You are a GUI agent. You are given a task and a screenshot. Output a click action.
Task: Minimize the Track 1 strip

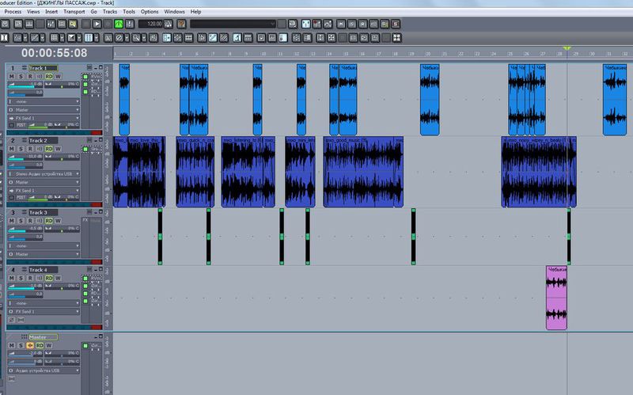click(96, 67)
